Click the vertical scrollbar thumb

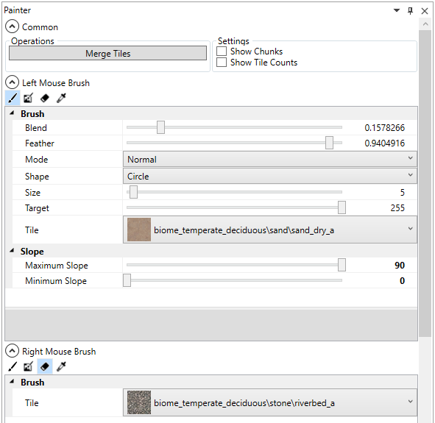pyautogui.click(x=425, y=183)
